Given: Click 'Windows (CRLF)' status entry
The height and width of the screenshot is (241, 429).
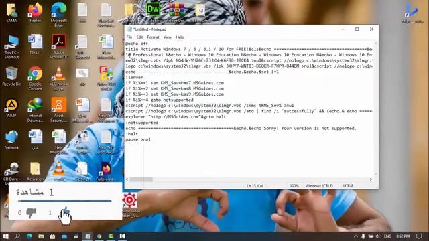Looking at the screenshot, I should coord(319,186).
